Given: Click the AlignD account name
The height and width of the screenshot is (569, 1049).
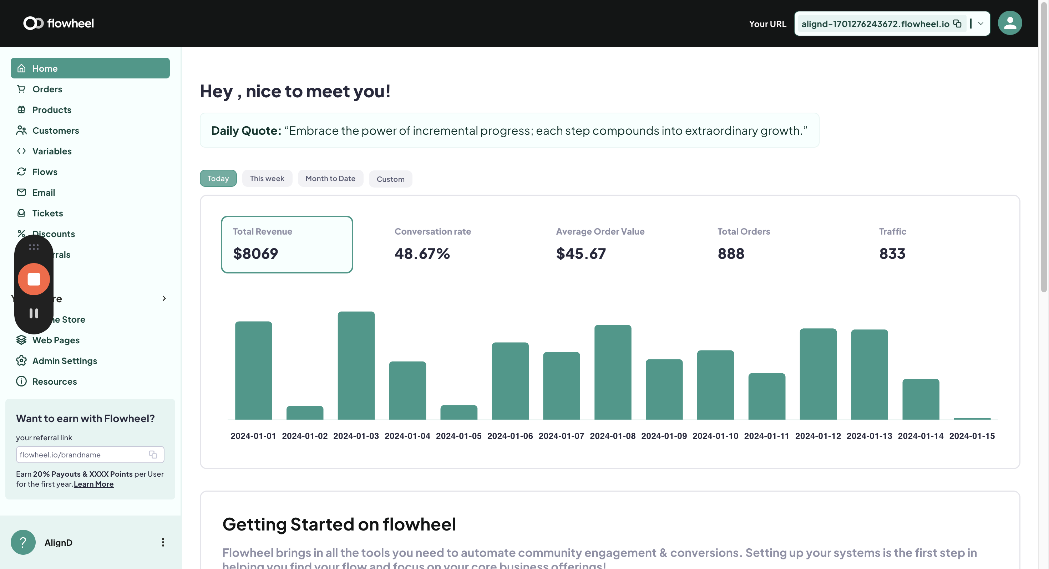Looking at the screenshot, I should point(58,543).
